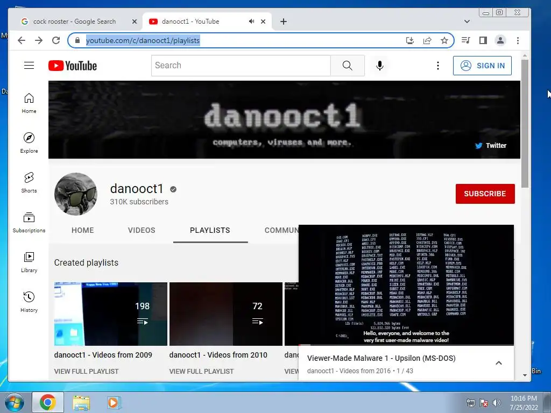The height and width of the screenshot is (413, 551).
Task: Click the browser address bar URL
Action: (143, 40)
